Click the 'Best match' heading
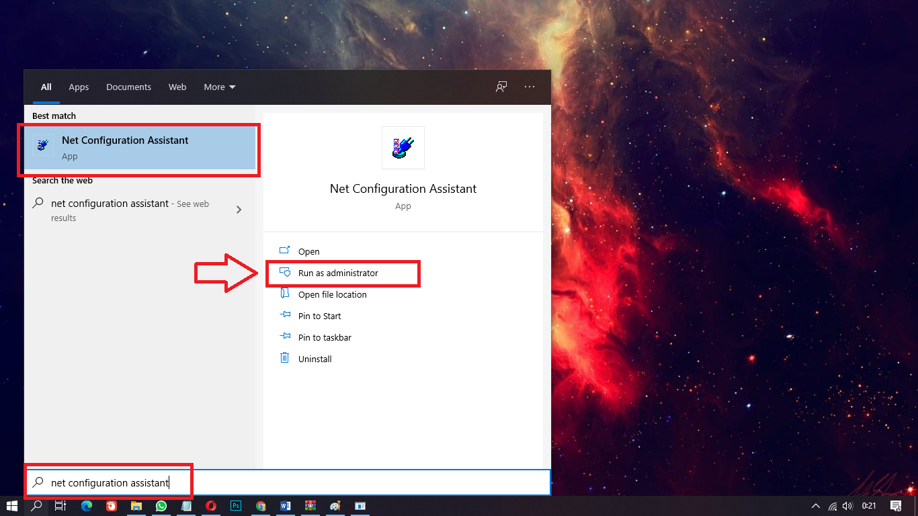Viewport: 918px width, 516px height. pyautogui.click(x=54, y=116)
